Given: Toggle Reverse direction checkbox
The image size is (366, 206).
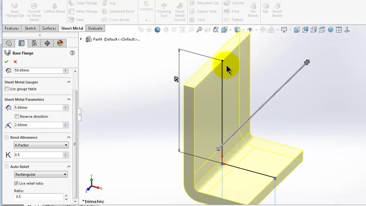Looking at the screenshot, I should pyautogui.click(x=17, y=116).
